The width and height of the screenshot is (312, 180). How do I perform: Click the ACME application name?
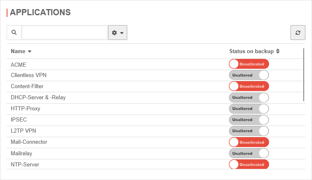[x=18, y=65]
